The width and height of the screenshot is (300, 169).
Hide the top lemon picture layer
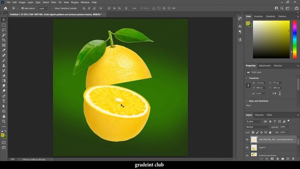(x=247, y=140)
